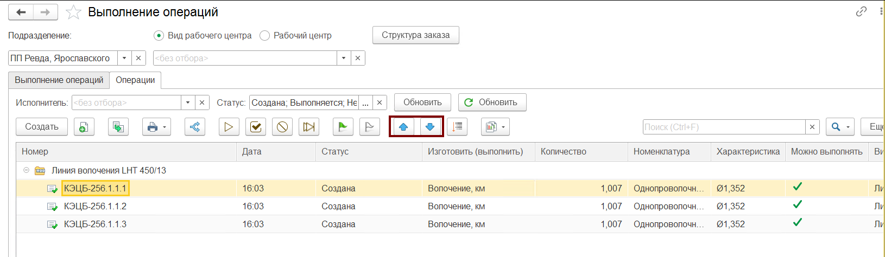Open the printer icon dropdown
The height and width of the screenshot is (257, 885).
point(156,127)
